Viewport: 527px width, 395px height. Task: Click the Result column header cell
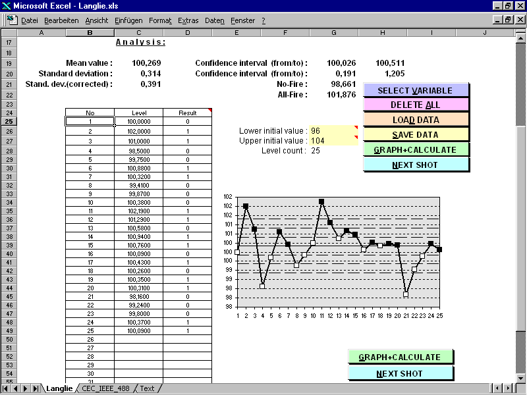[188, 113]
